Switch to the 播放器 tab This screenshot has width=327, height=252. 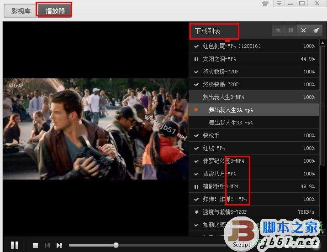[x=55, y=10]
